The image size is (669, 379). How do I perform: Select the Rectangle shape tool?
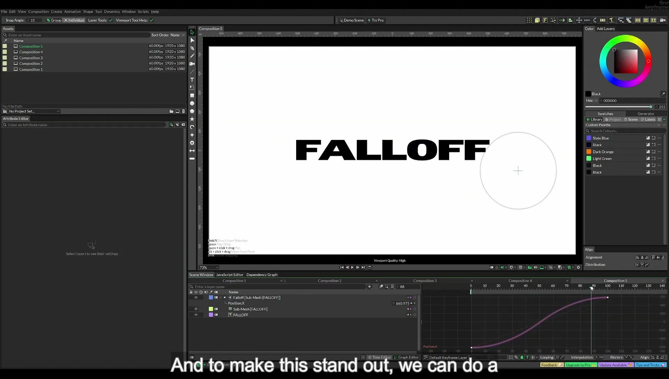point(192,95)
